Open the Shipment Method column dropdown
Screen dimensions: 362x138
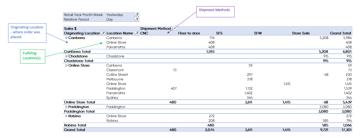175,28
